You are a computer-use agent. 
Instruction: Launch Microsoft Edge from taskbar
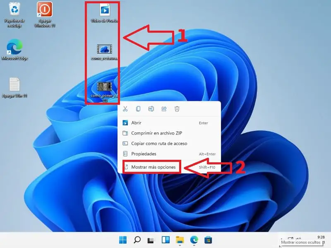click(x=194, y=240)
